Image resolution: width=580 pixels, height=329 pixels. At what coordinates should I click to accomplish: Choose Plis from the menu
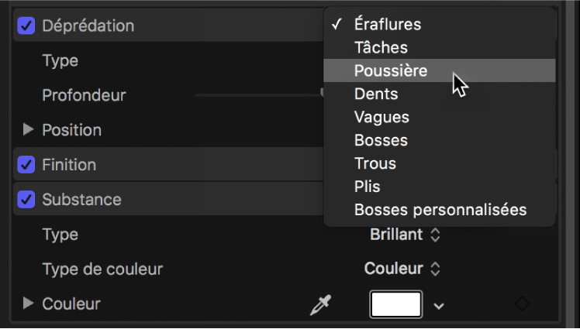pyautogui.click(x=368, y=187)
